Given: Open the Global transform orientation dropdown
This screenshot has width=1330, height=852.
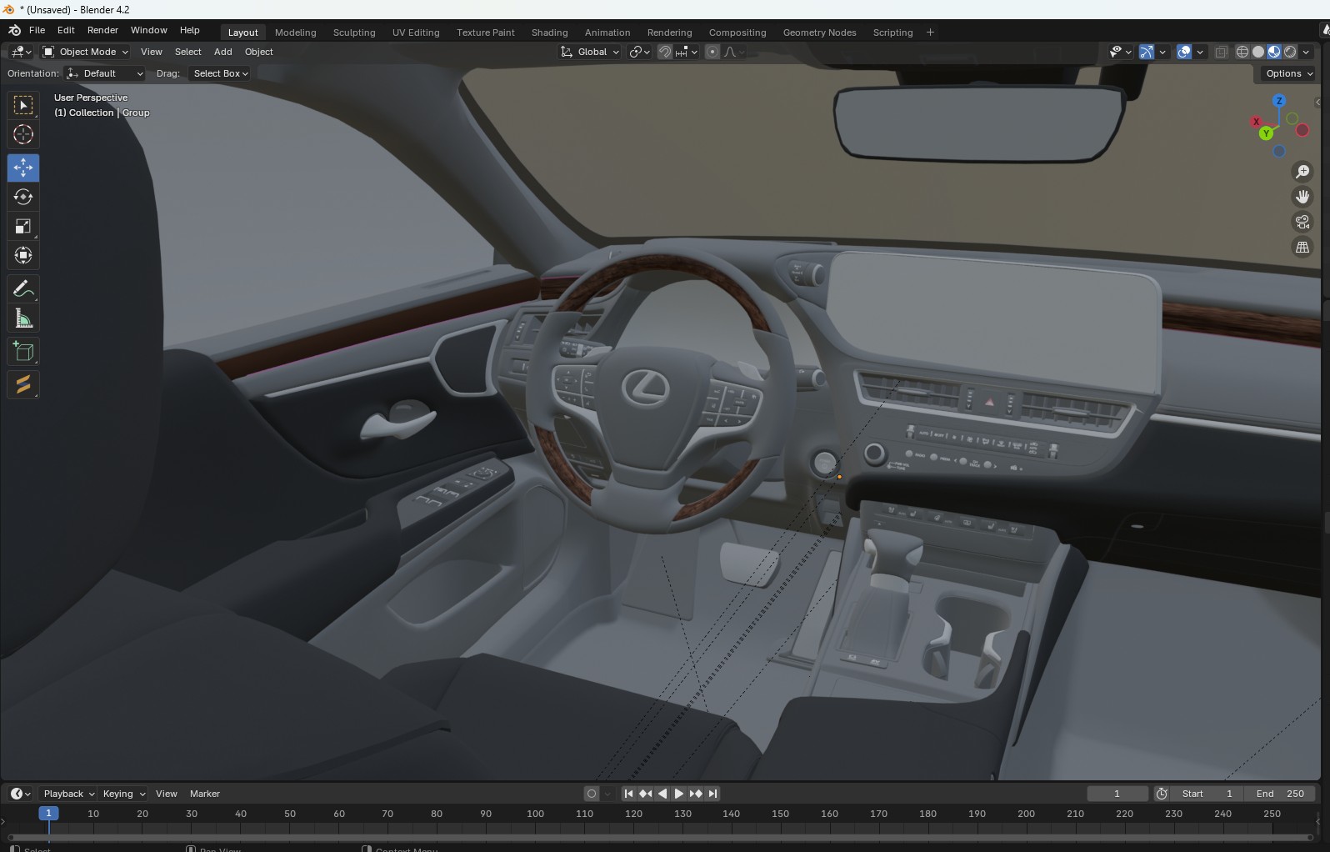Looking at the screenshot, I should (x=590, y=52).
